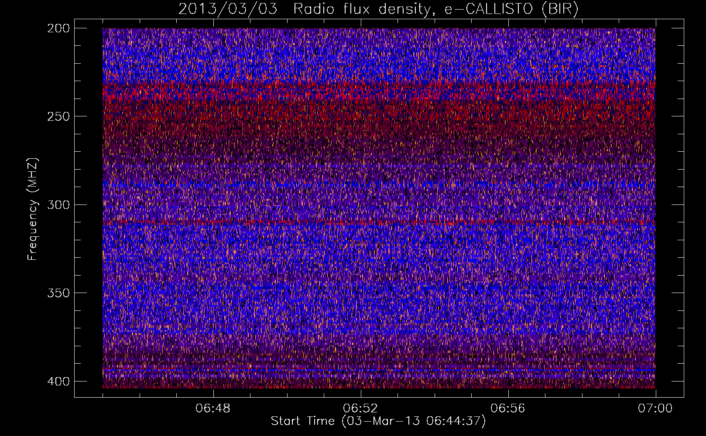Click the spectrogram at 200 MHz and 06:56
Image resolution: width=706 pixels, height=436 pixels.
pyautogui.click(x=508, y=30)
